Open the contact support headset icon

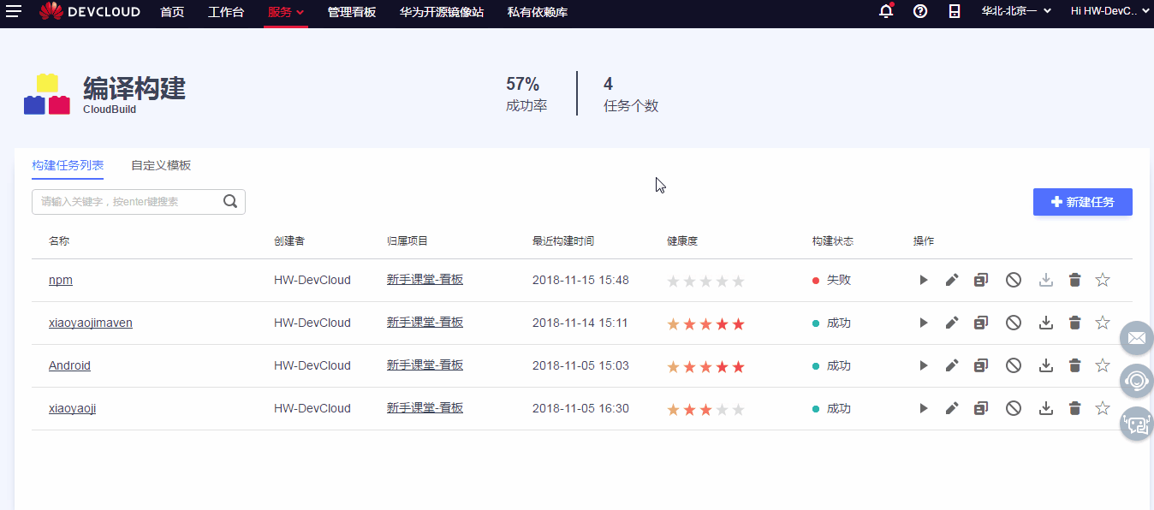[1136, 380]
